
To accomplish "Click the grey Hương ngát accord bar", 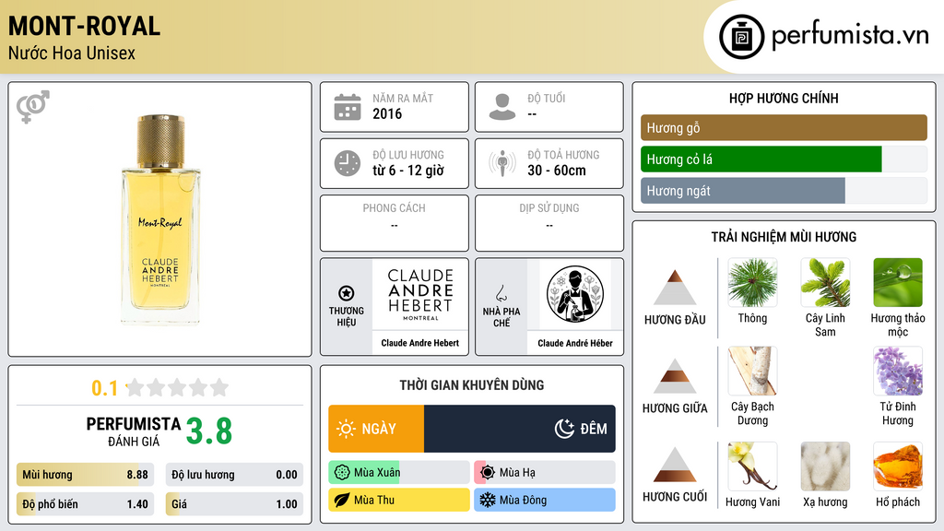I will click(x=743, y=191).
